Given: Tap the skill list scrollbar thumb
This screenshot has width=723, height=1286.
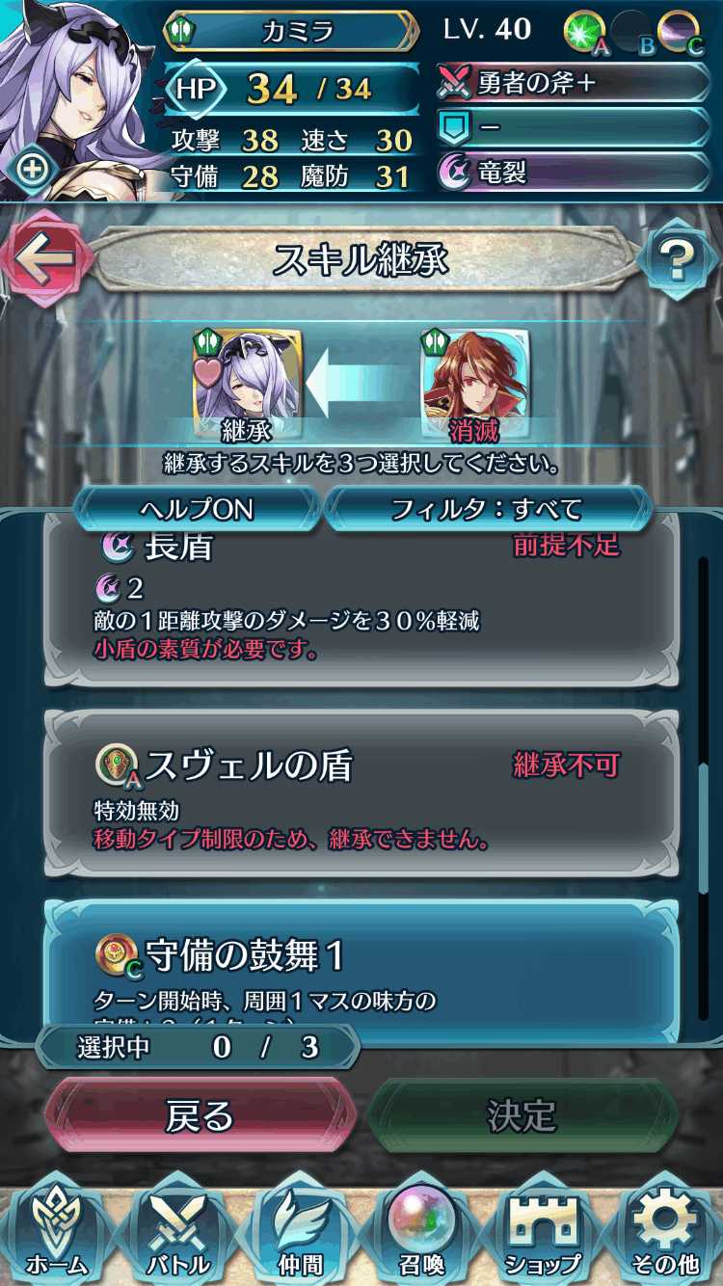Looking at the screenshot, I should coord(705,828).
